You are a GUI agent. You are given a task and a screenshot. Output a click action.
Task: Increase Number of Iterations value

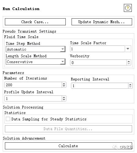click(x=64, y=84)
